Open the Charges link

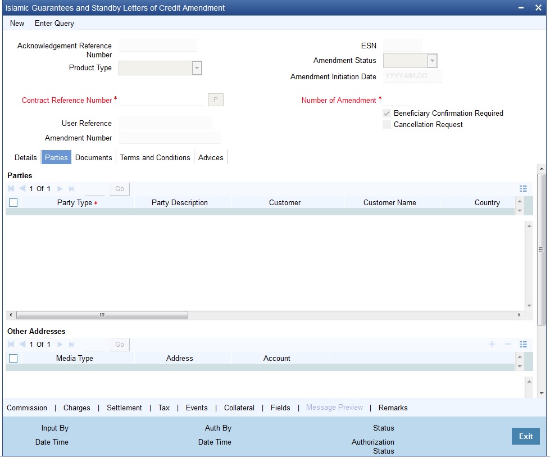(77, 408)
